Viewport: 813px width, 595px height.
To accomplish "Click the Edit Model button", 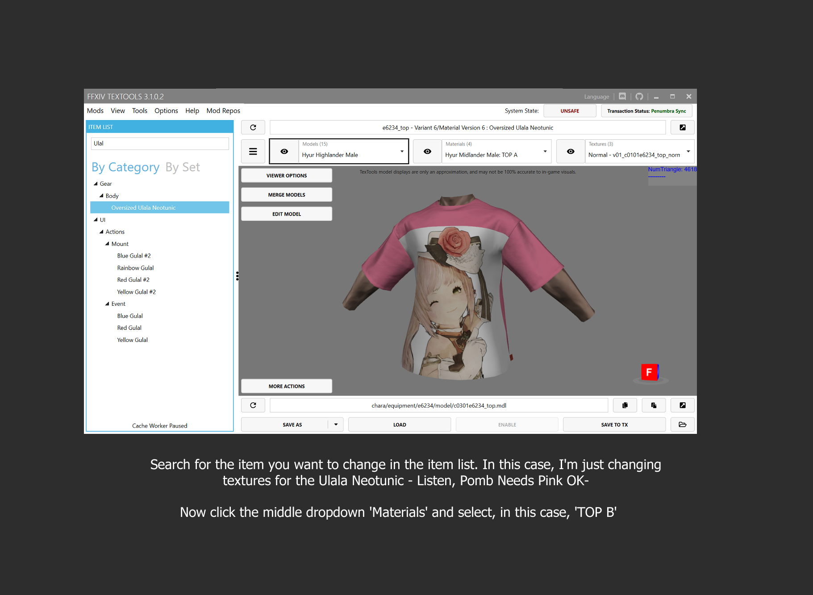I will point(287,214).
